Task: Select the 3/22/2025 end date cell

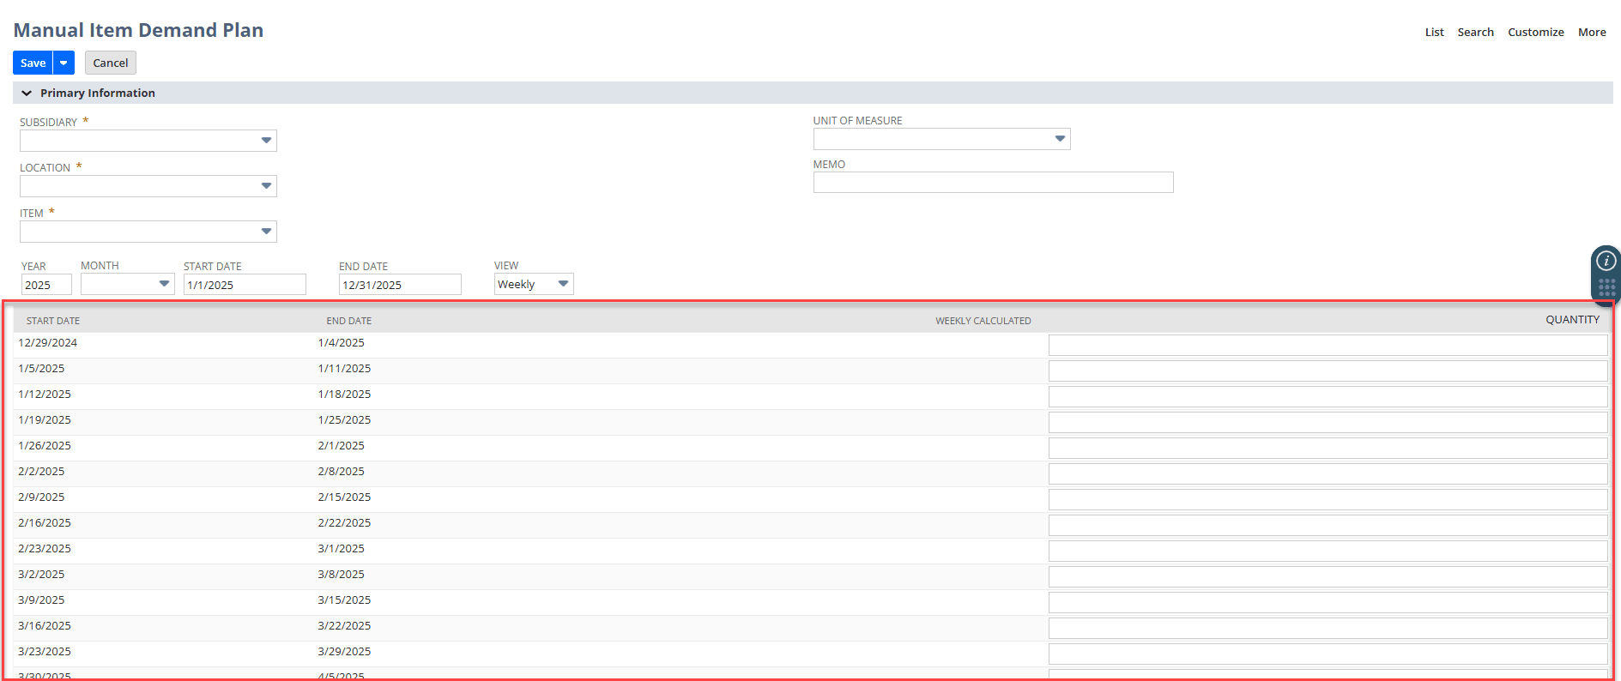Action: [x=344, y=625]
